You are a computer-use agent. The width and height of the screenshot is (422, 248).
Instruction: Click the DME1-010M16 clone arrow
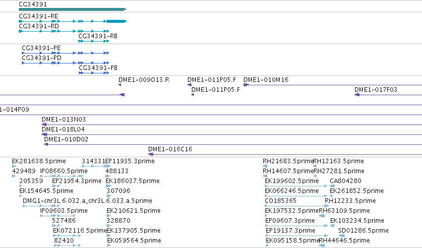246,85
